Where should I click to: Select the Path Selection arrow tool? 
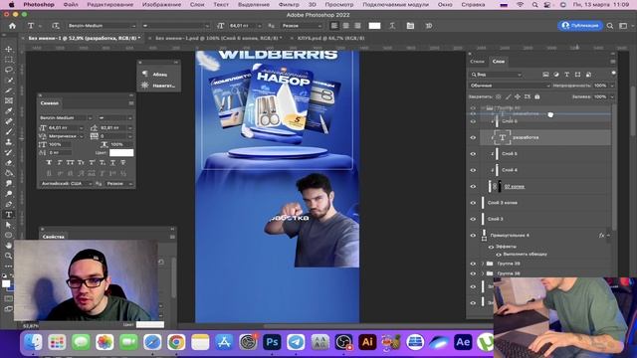pos(9,225)
